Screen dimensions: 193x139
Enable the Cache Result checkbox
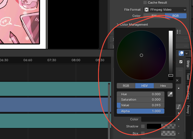(x=145, y=3)
